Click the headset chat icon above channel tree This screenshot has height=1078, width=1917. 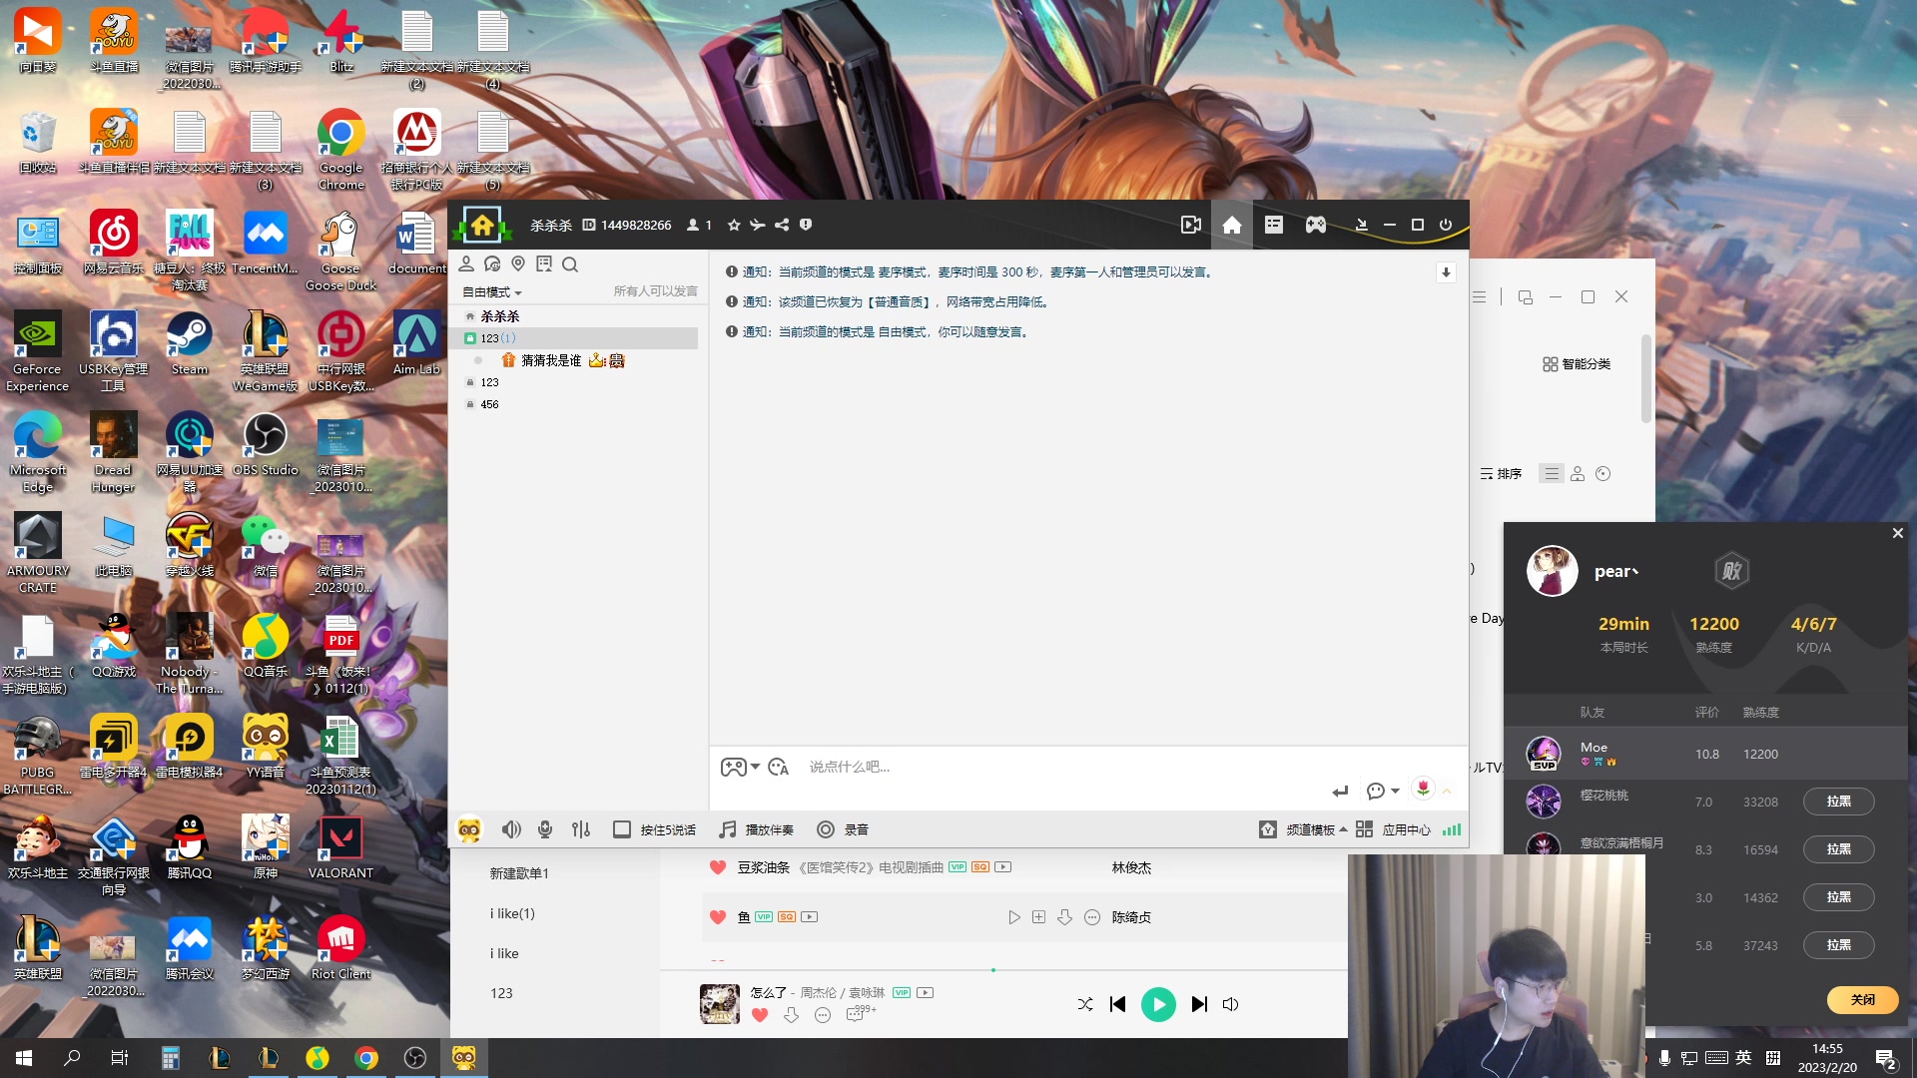coord(492,265)
